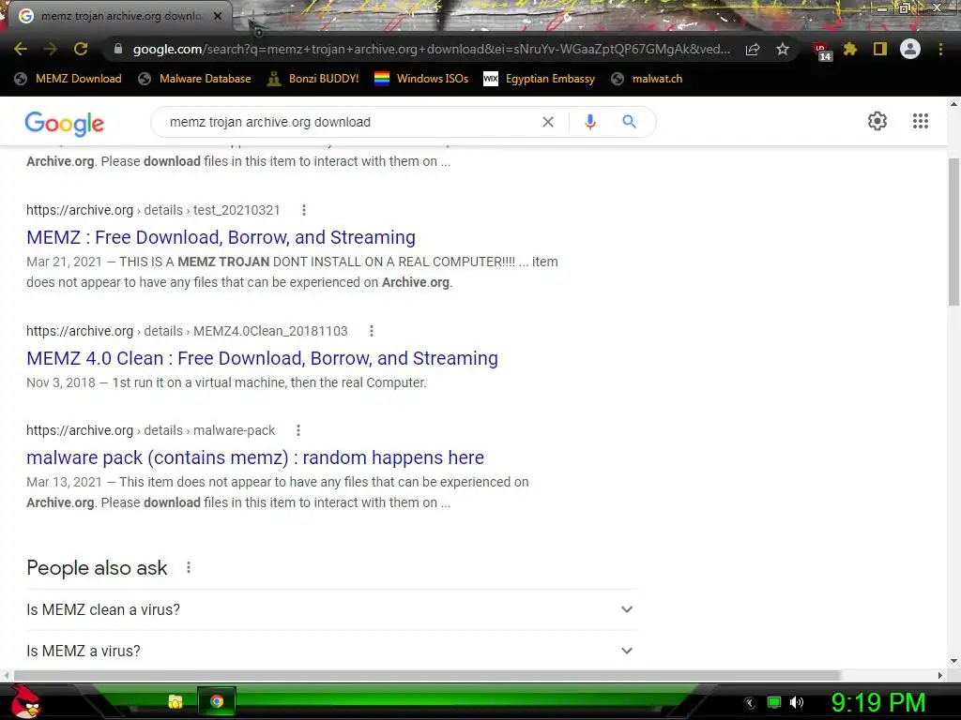Close the memz trojan browser tab
Screen dimensions: 961x720
(x=218, y=16)
